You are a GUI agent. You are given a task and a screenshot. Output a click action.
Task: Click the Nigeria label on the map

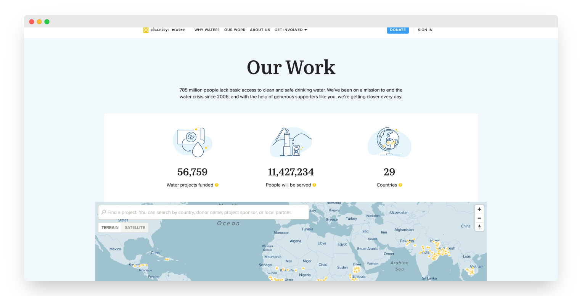[x=305, y=275]
